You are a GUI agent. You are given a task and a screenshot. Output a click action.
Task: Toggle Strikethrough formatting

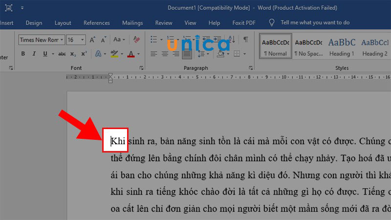(x=62, y=54)
